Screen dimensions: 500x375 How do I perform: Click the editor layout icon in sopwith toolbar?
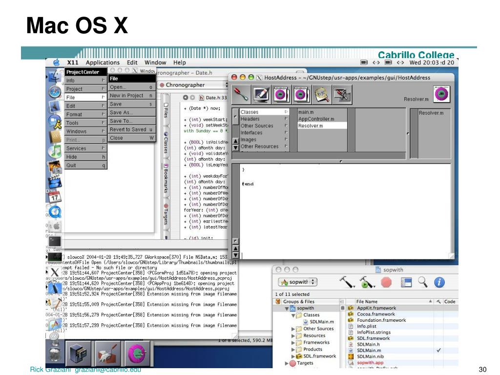406,282
